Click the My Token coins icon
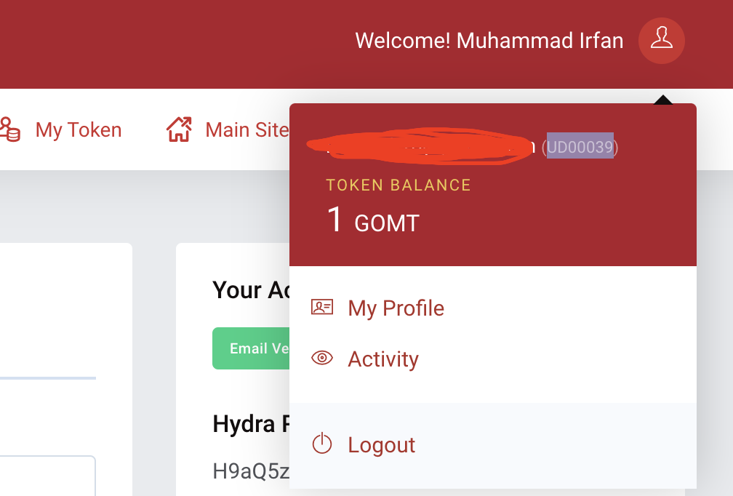Viewport: 733px width, 496px height. [9, 130]
